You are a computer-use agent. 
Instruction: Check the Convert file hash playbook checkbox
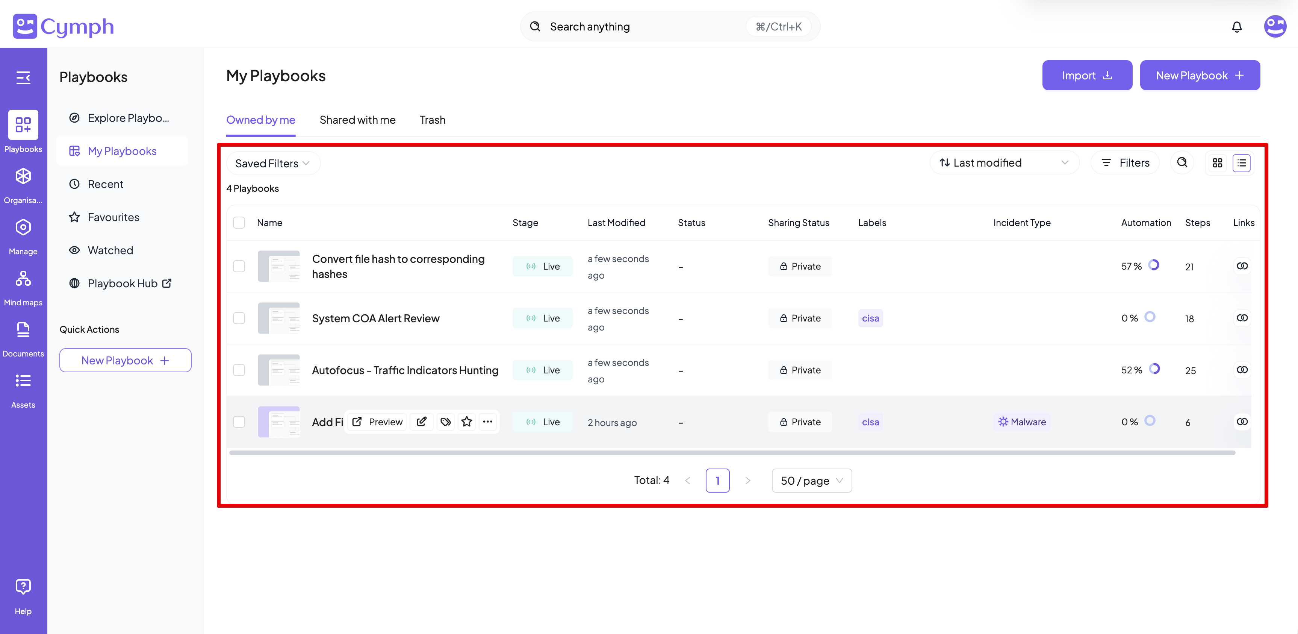[239, 266]
